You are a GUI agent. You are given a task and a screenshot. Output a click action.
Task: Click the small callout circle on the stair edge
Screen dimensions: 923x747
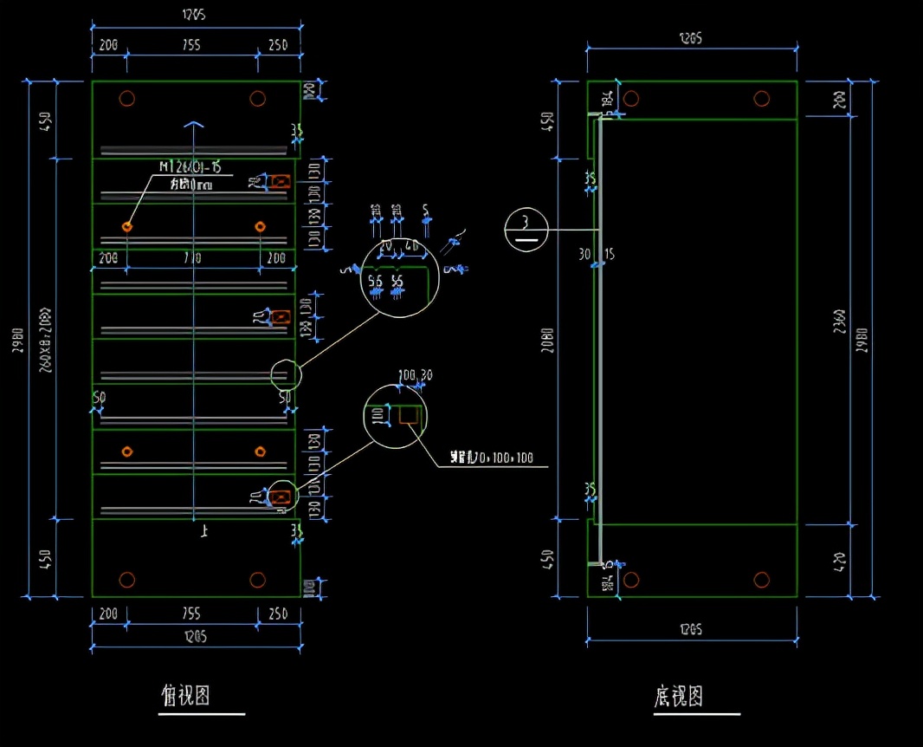[286, 374]
